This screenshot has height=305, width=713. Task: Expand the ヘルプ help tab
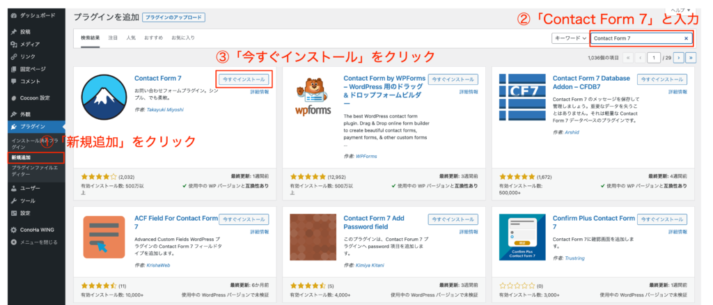(680, 10)
